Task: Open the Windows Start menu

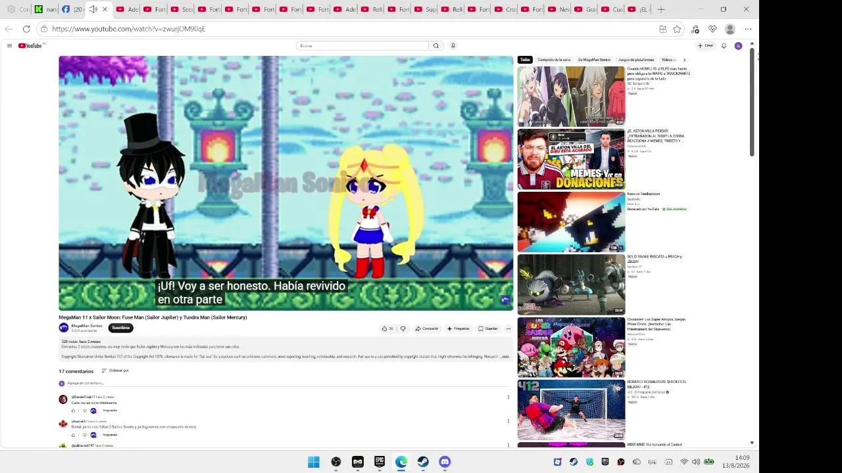Action: point(314,462)
